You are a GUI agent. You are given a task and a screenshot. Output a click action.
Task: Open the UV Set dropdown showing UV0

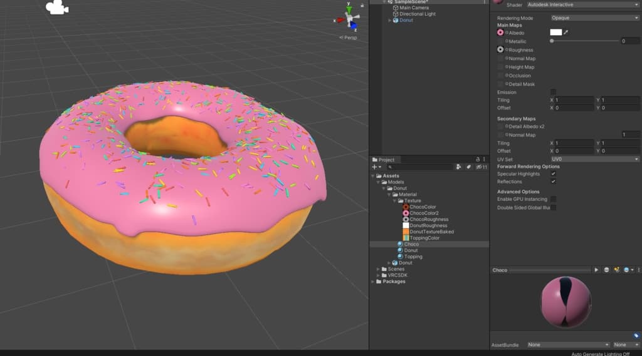[594, 159]
